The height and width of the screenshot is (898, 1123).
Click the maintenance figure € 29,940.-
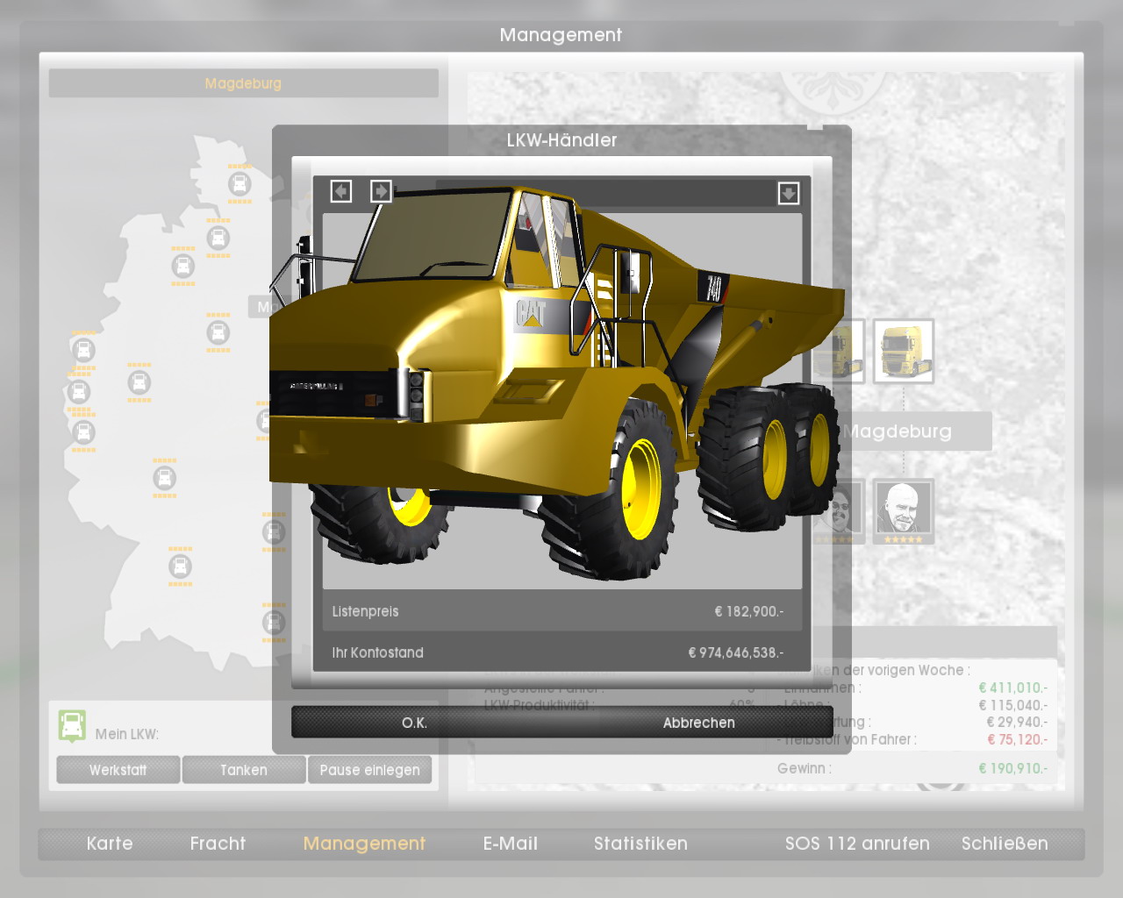pos(1017,722)
